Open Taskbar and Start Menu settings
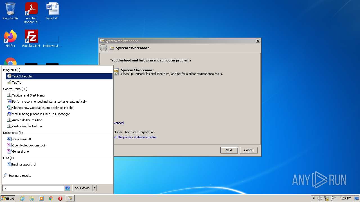The width and height of the screenshot is (360, 202). tap(59, 95)
